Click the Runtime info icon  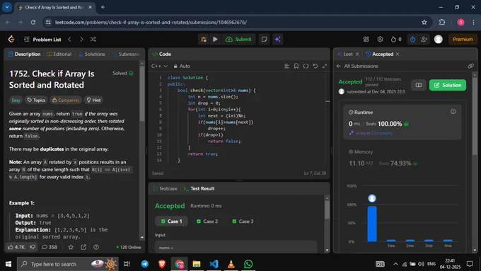click(453, 112)
